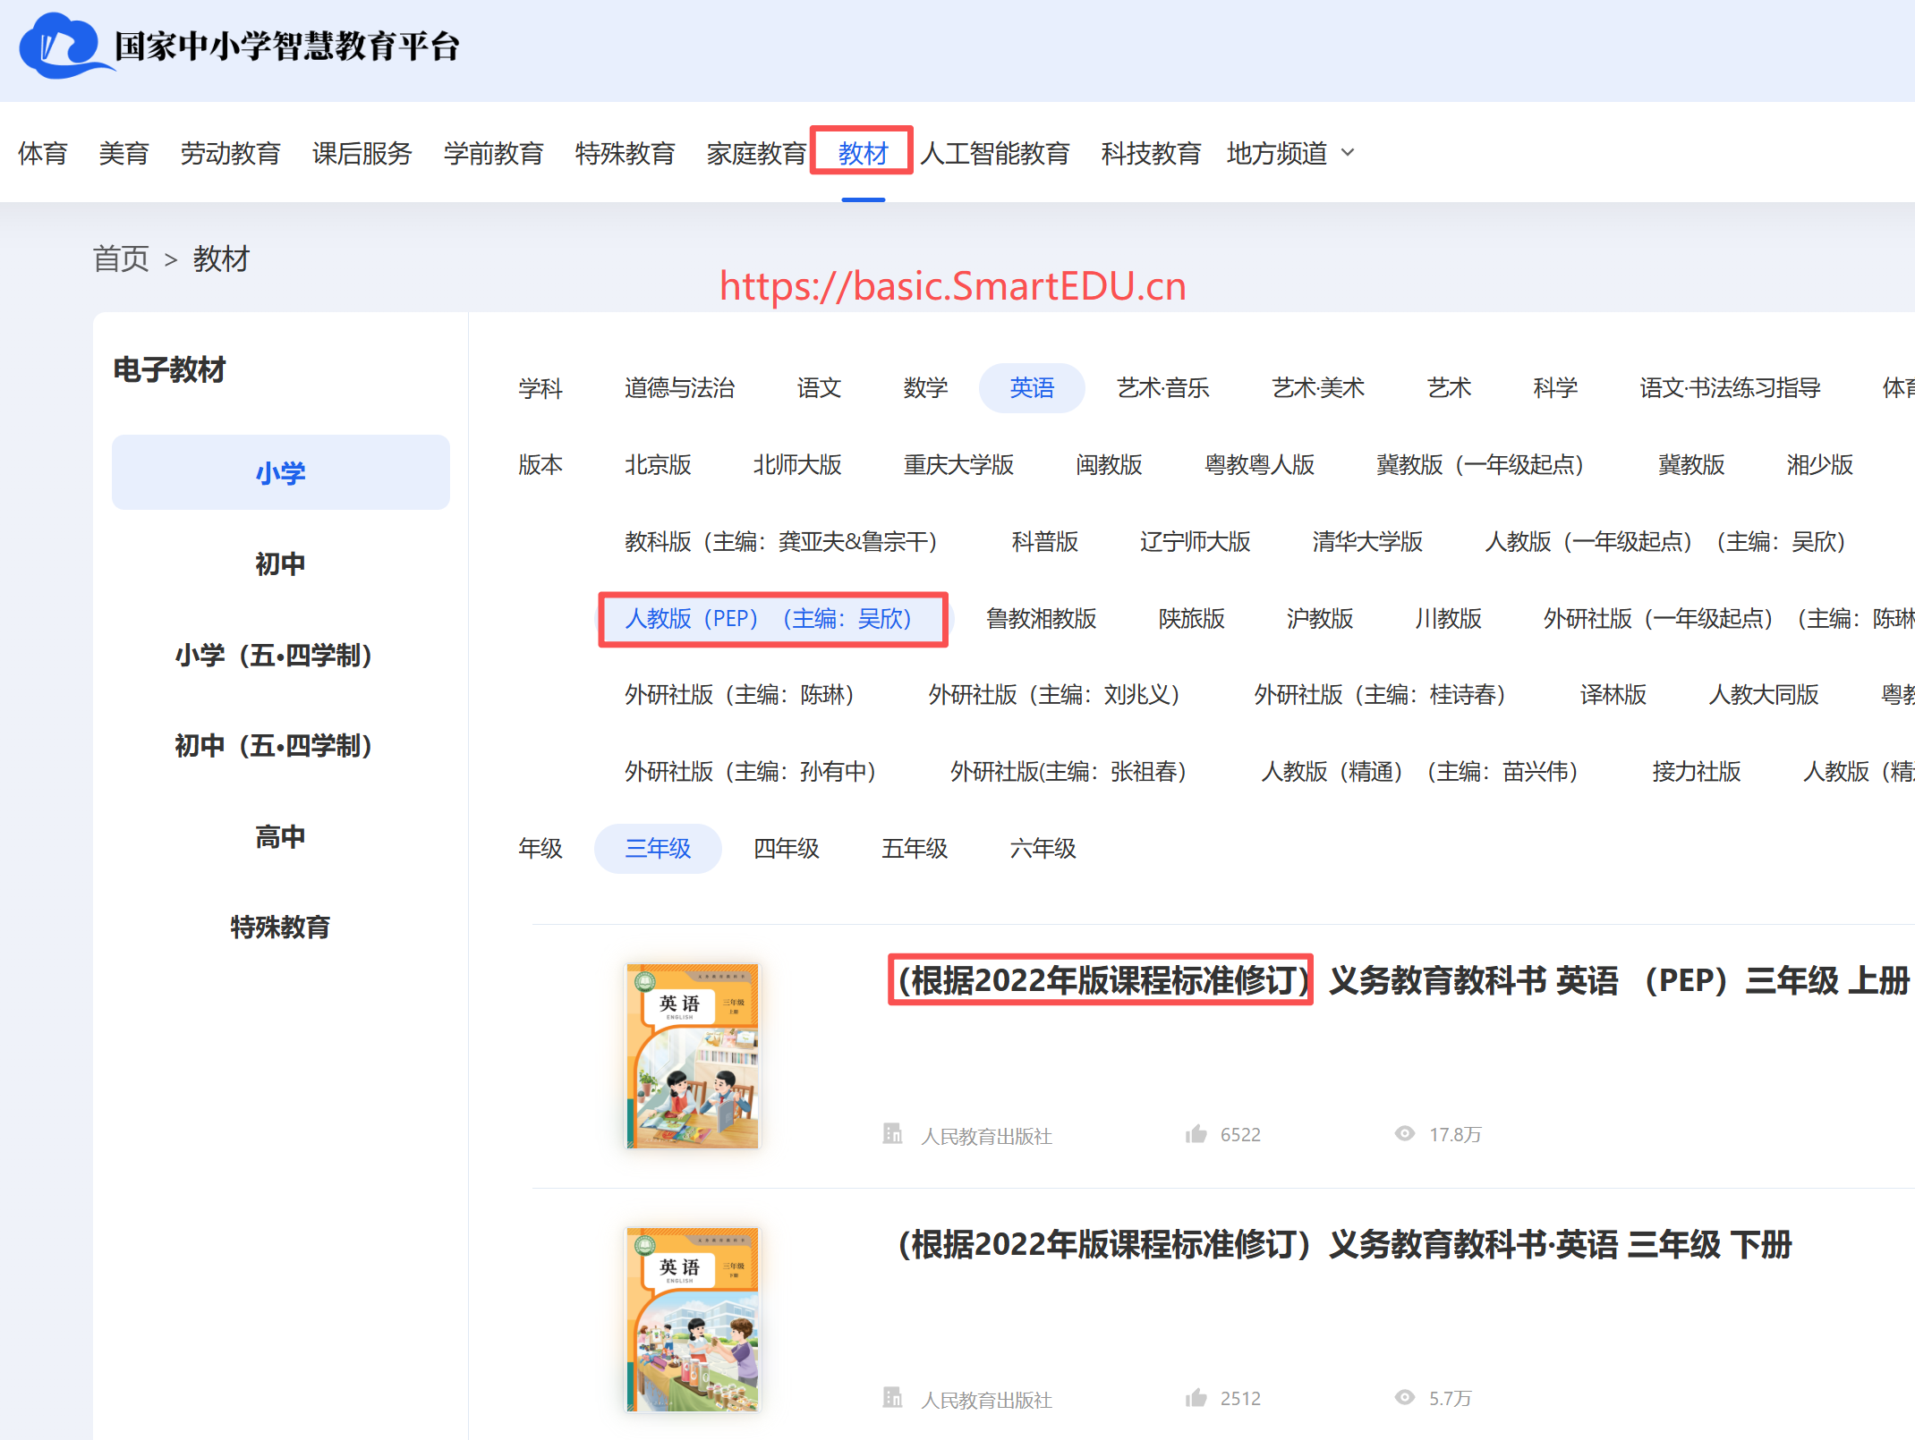Open the 特殊教育 top navigation tab
The height and width of the screenshot is (1440, 1915).
625,153
